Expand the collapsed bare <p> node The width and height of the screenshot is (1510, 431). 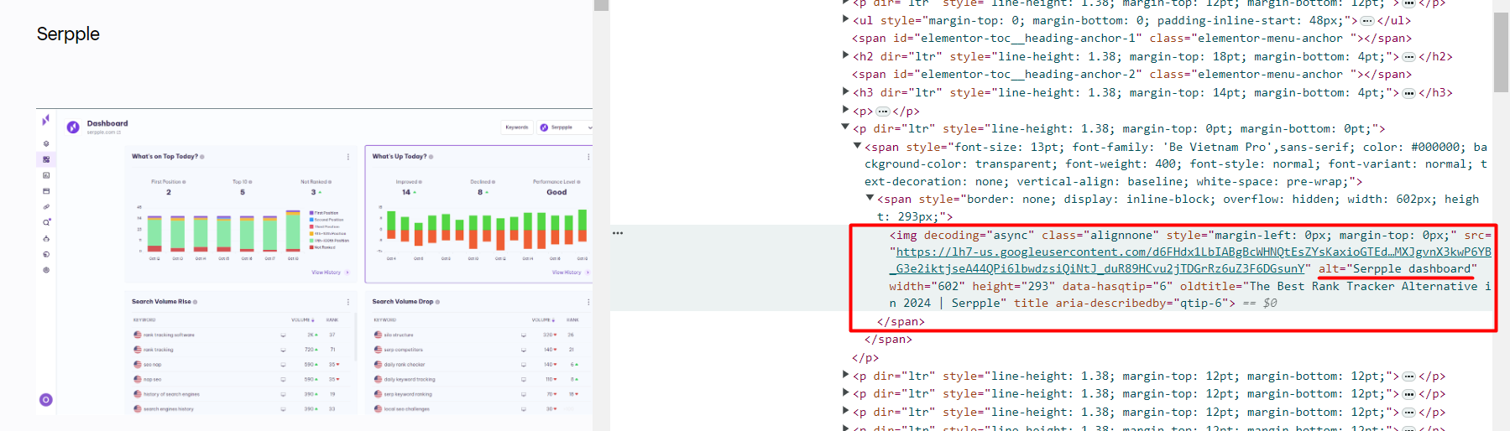[845, 110]
